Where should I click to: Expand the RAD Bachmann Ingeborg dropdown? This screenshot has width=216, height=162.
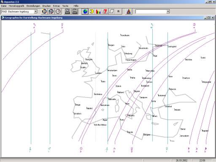pyautogui.click(x=35, y=11)
